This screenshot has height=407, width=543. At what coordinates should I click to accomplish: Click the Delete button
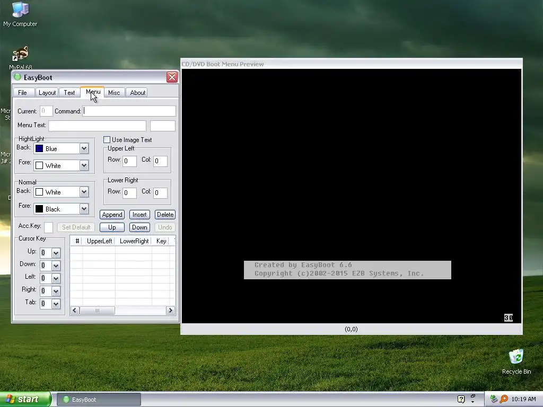[x=165, y=215]
